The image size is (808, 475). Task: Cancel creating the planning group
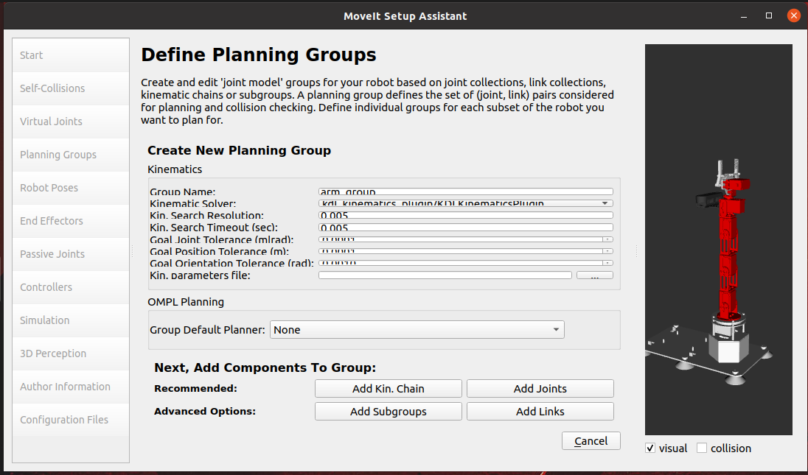tap(591, 441)
